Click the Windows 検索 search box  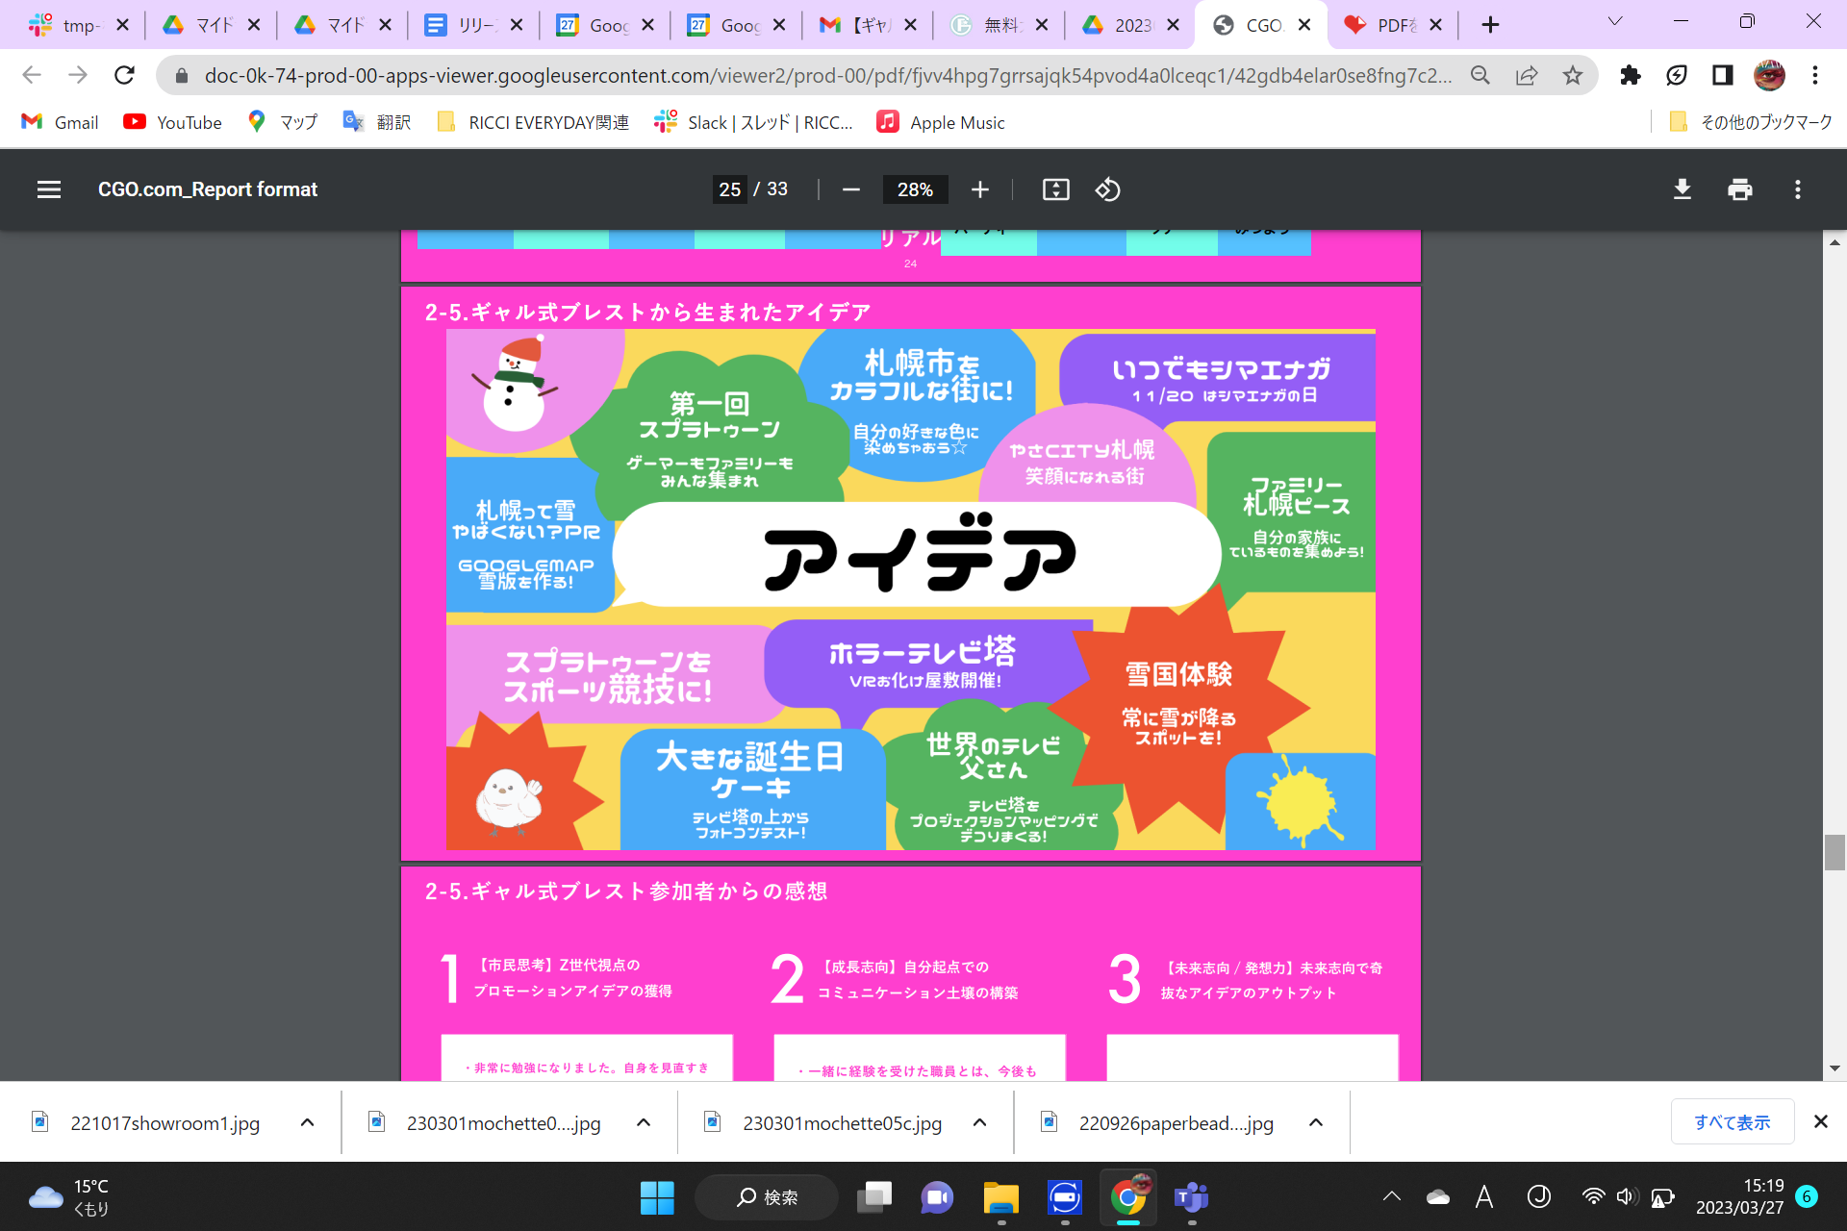pyautogui.click(x=767, y=1198)
